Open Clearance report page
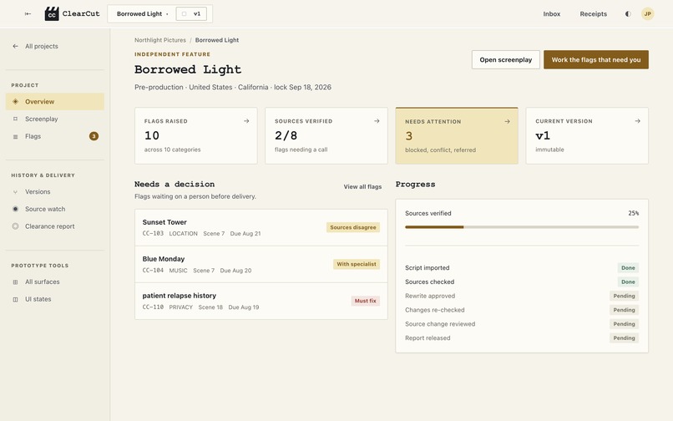Image resolution: width=673 pixels, height=421 pixels. (x=55, y=226)
